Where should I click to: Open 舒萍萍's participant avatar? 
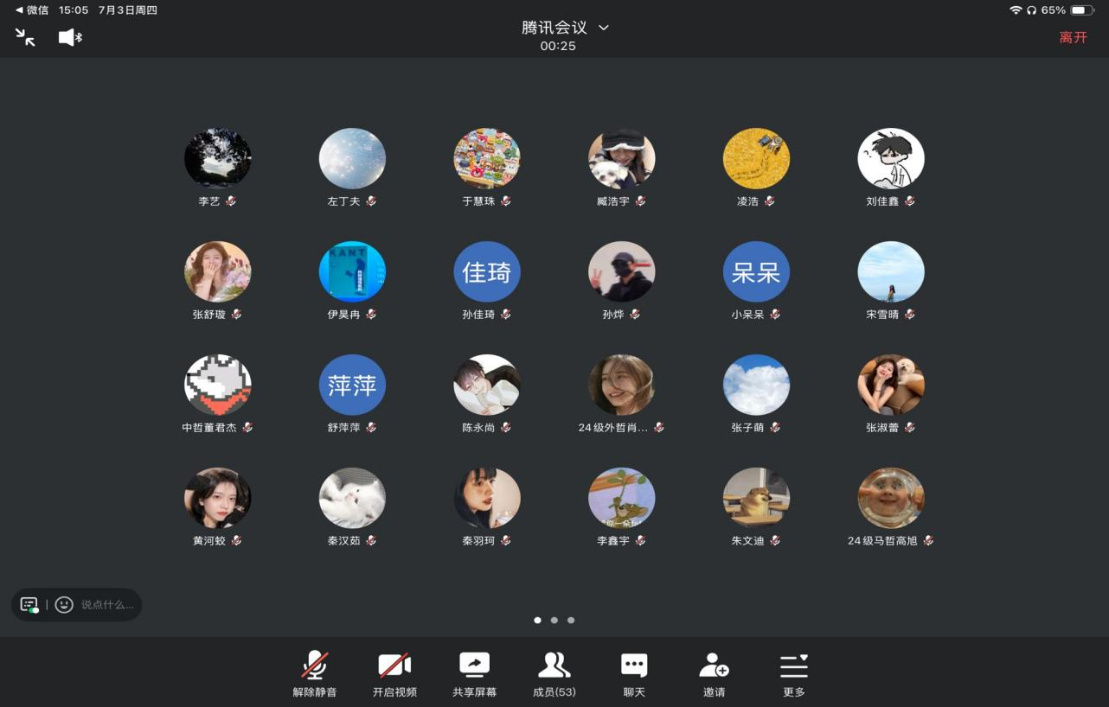coord(352,385)
